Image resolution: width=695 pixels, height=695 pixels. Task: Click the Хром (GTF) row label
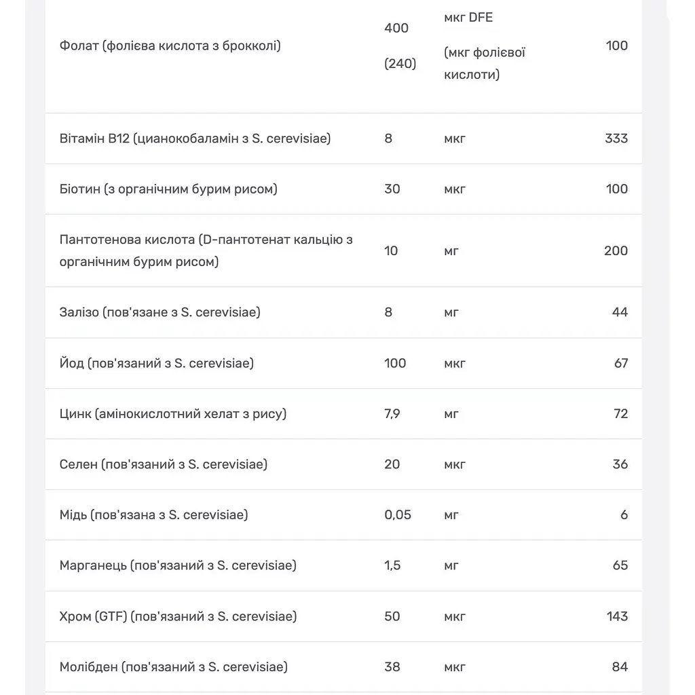point(179,616)
